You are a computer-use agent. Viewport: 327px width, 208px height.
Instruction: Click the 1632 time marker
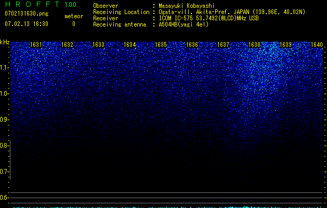[x=68, y=45]
